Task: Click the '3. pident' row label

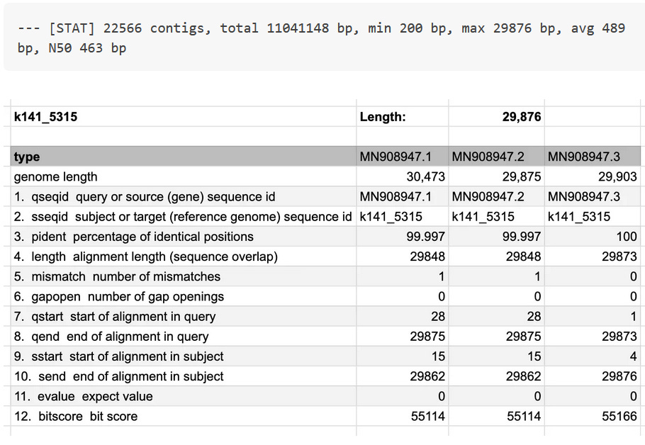Action: click(183, 237)
